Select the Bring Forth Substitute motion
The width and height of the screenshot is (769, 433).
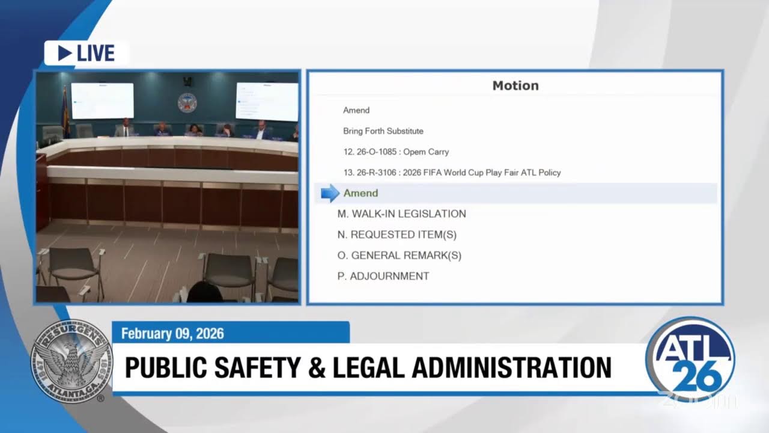click(x=383, y=131)
